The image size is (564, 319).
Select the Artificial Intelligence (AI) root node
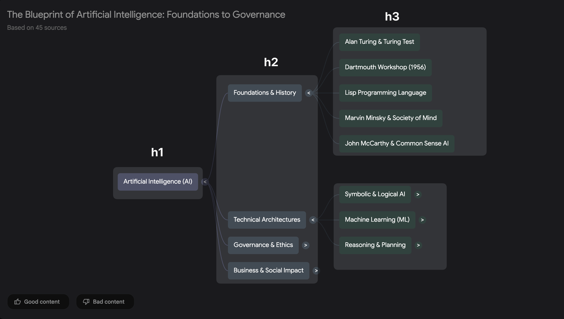click(158, 182)
